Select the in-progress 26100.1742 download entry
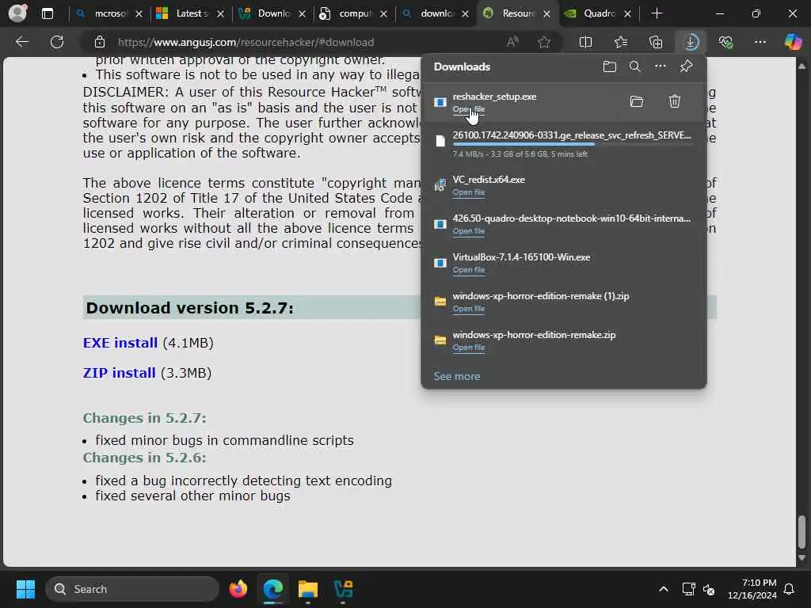The image size is (811, 608). pos(564,144)
